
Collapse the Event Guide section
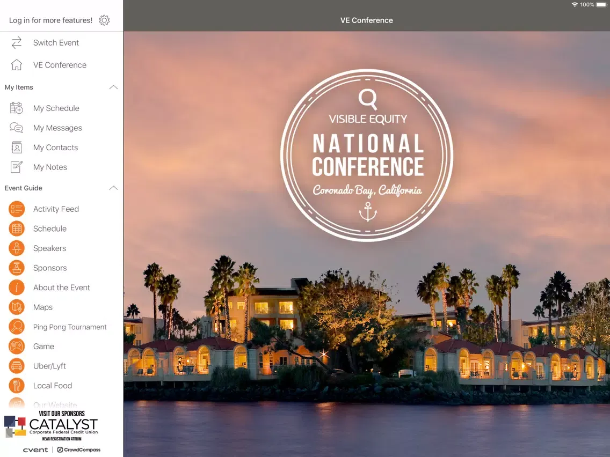pyautogui.click(x=113, y=188)
